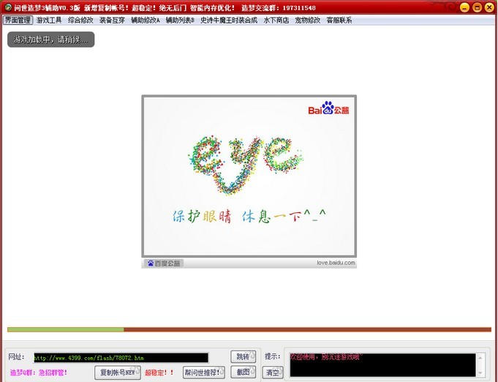Click the 百度公益 paw badge below the image

coord(165,263)
